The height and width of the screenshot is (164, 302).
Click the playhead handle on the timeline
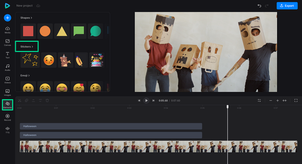228,107
